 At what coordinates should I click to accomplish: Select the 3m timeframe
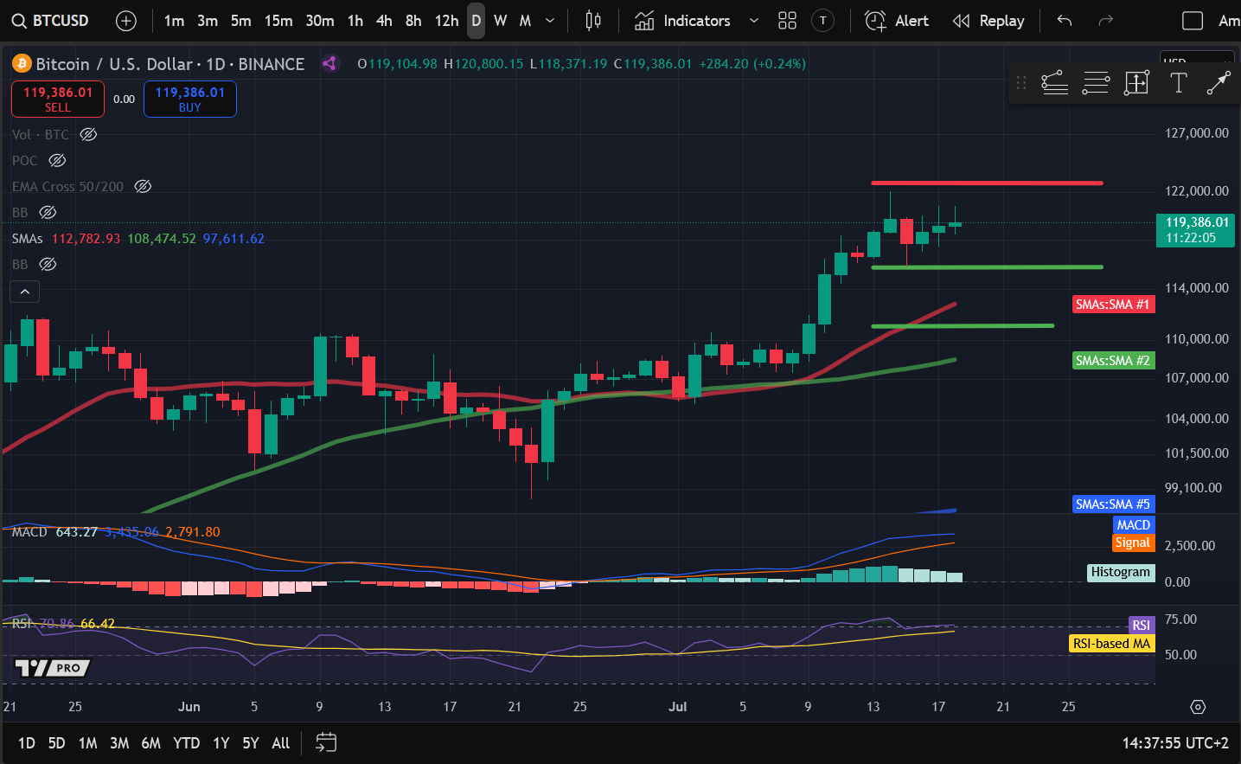[x=208, y=21]
